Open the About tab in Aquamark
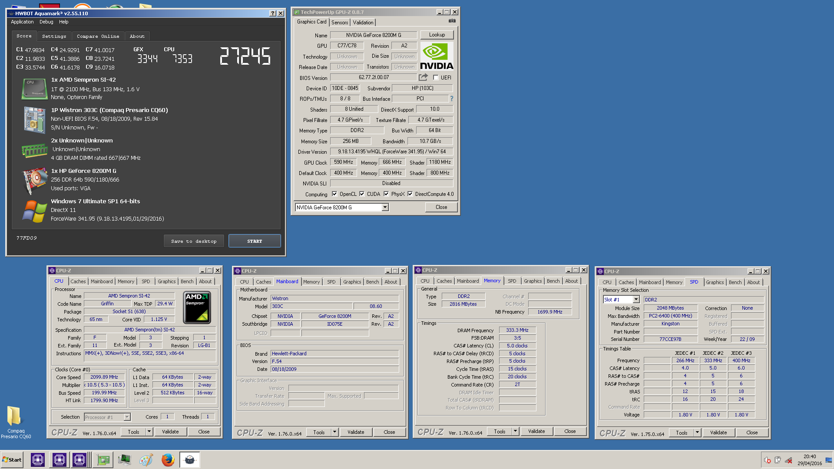 coord(137,36)
